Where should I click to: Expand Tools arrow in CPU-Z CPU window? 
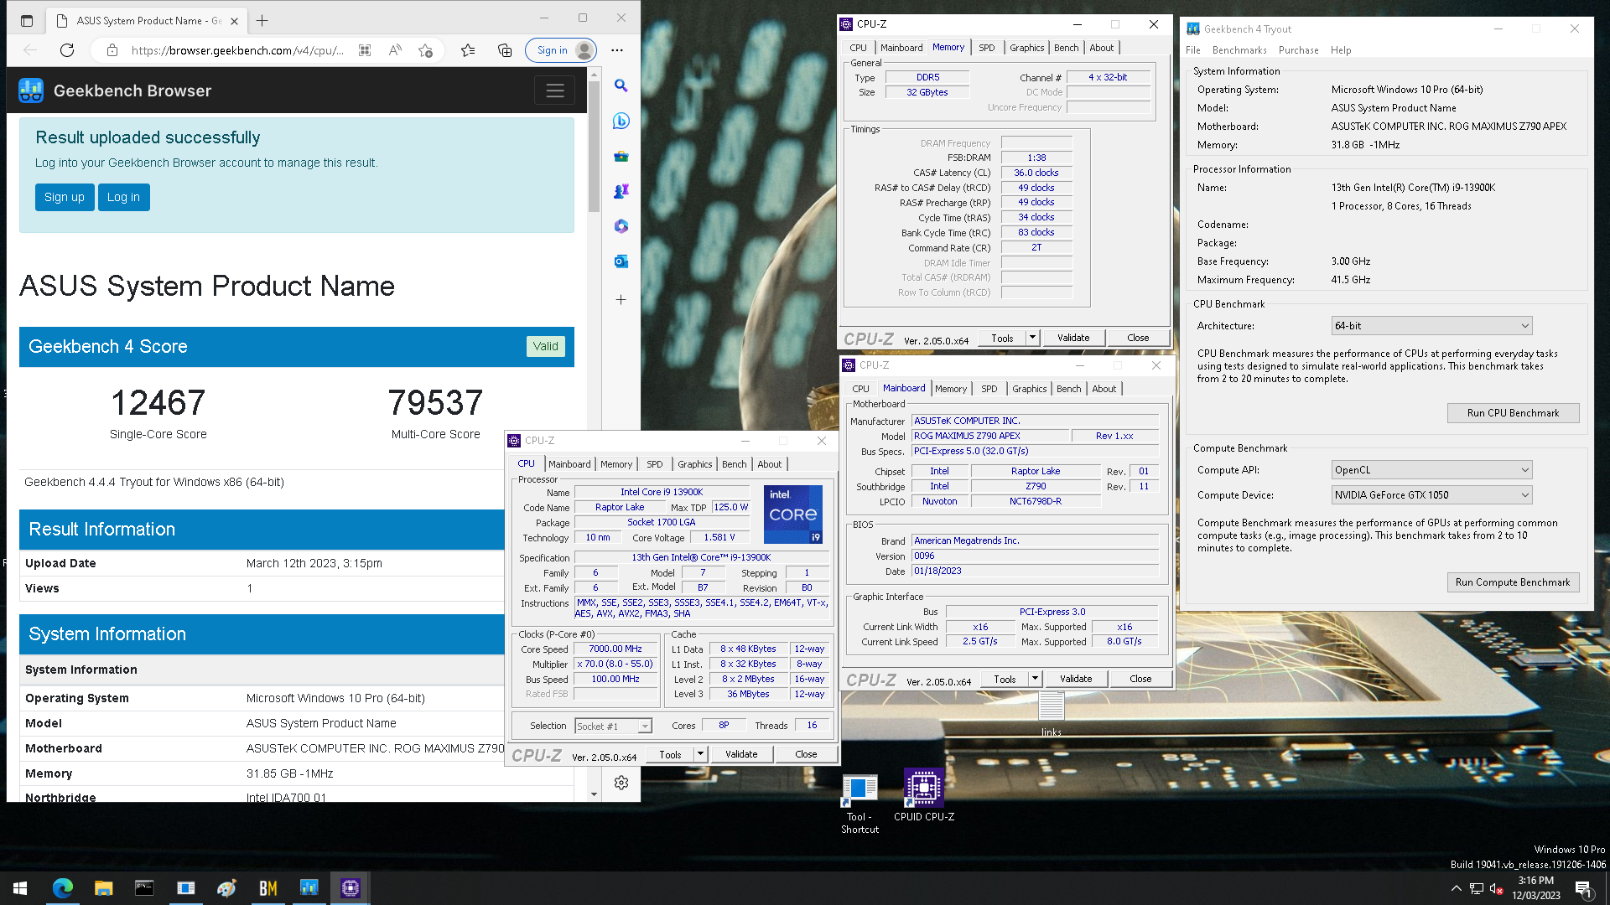tap(700, 753)
